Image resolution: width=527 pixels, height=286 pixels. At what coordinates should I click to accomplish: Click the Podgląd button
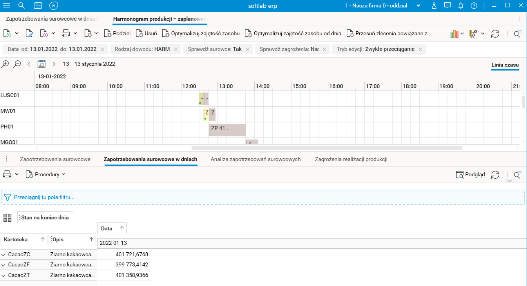[470, 175]
